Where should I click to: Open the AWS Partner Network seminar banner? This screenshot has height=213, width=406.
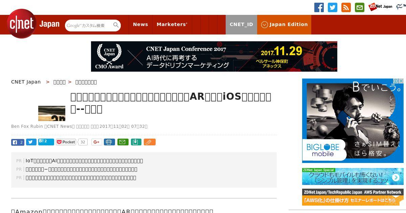coord(353,197)
